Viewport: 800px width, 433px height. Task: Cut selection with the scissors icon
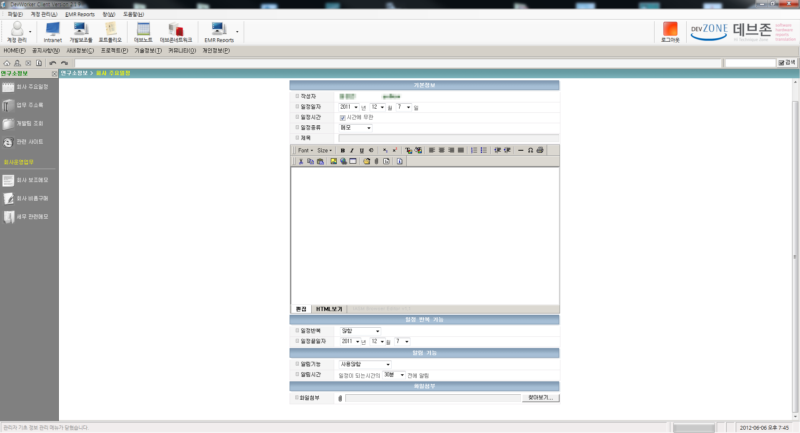coord(301,161)
